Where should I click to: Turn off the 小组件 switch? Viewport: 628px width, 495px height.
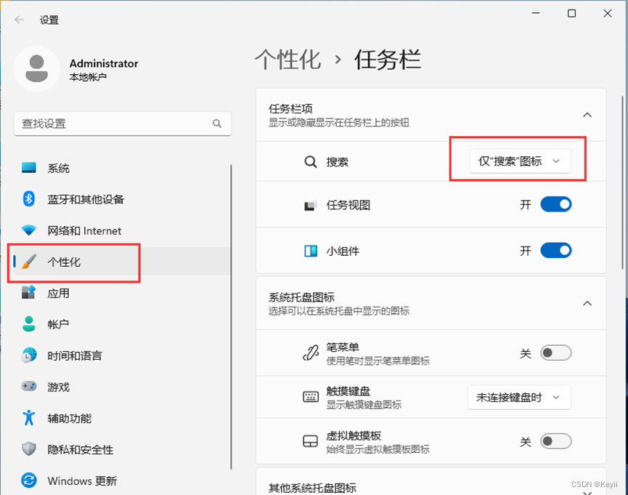[x=555, y=250]
